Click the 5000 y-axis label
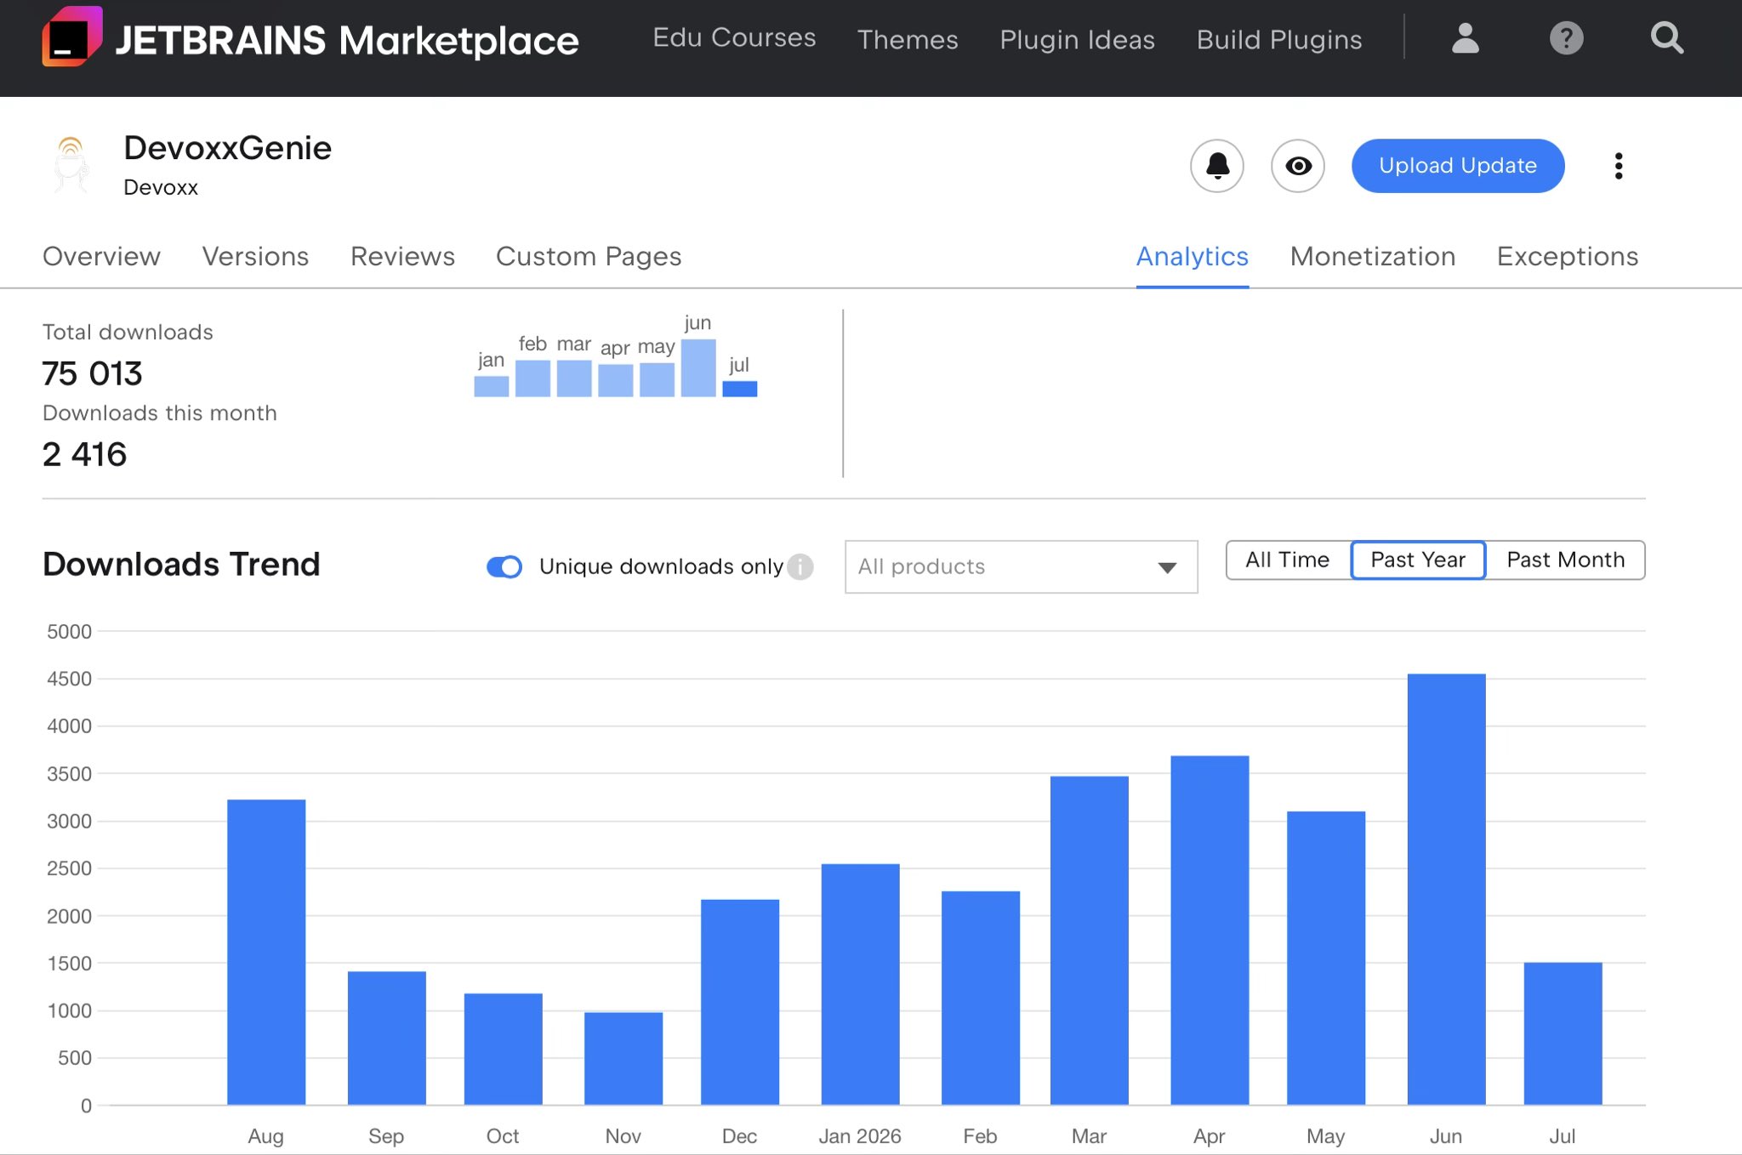Screen dimensions: 1742x1155 tap(69, 632)
